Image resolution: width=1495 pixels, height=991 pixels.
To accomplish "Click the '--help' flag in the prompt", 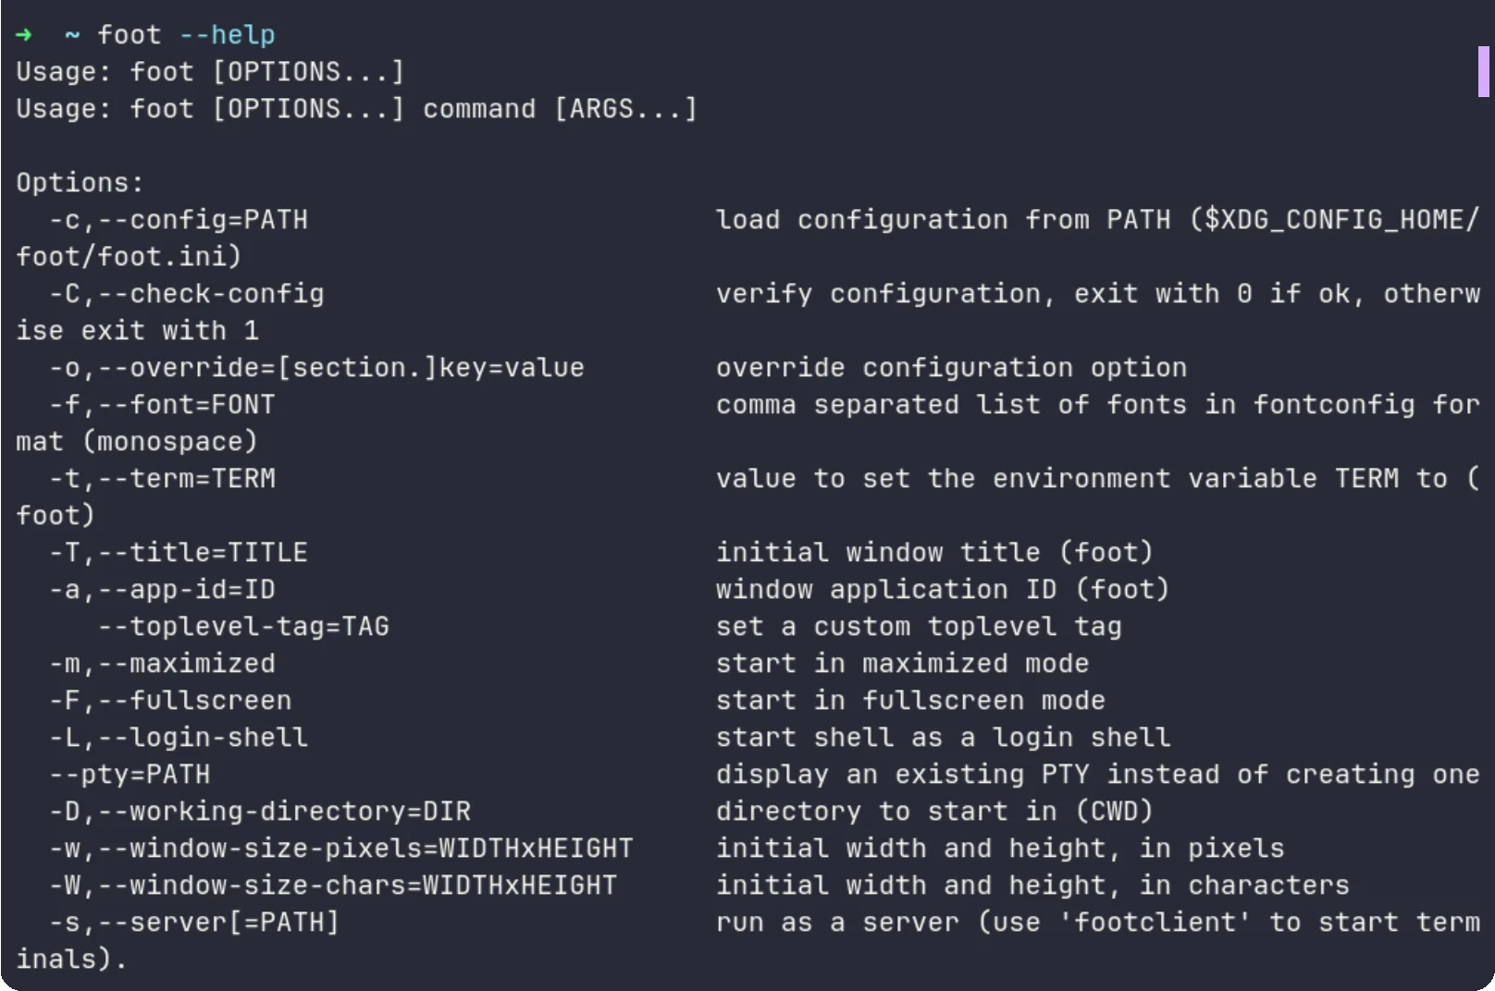I will click(227, 35).
